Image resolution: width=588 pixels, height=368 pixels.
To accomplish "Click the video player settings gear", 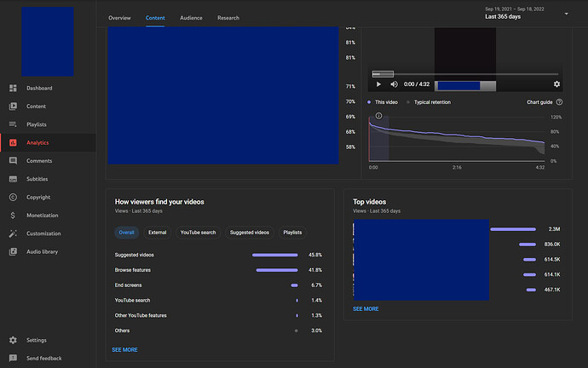I will tap(556, 84).
